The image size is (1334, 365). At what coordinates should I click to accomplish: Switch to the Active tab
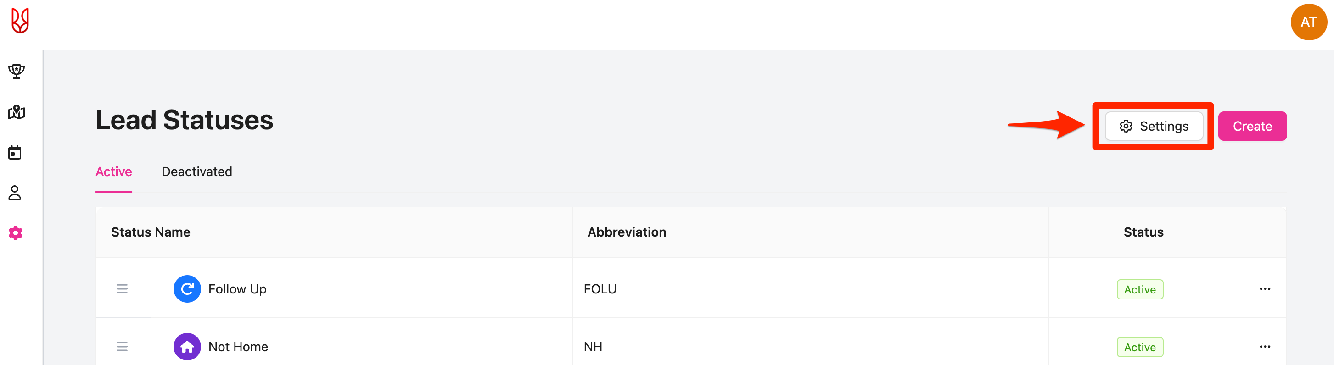tap(113, 171)
